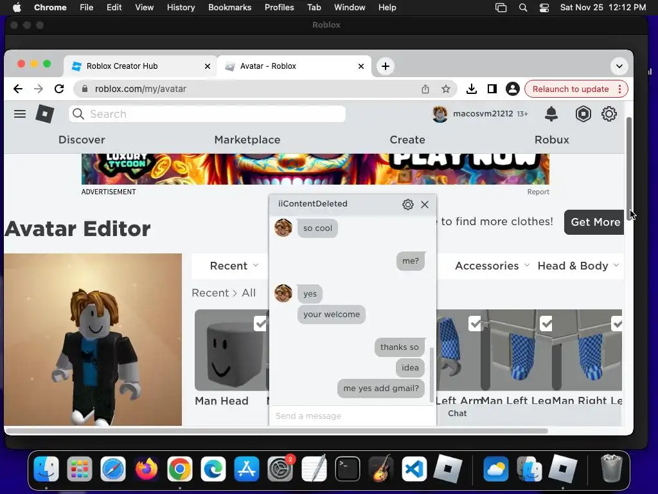
Task: Open Roblox settings gear in header
Action: click(x=609, y=114)
